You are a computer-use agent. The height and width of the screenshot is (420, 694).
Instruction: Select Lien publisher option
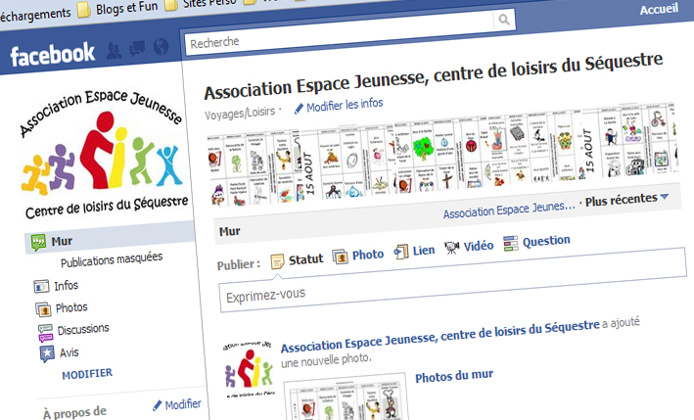pos(424,251)
